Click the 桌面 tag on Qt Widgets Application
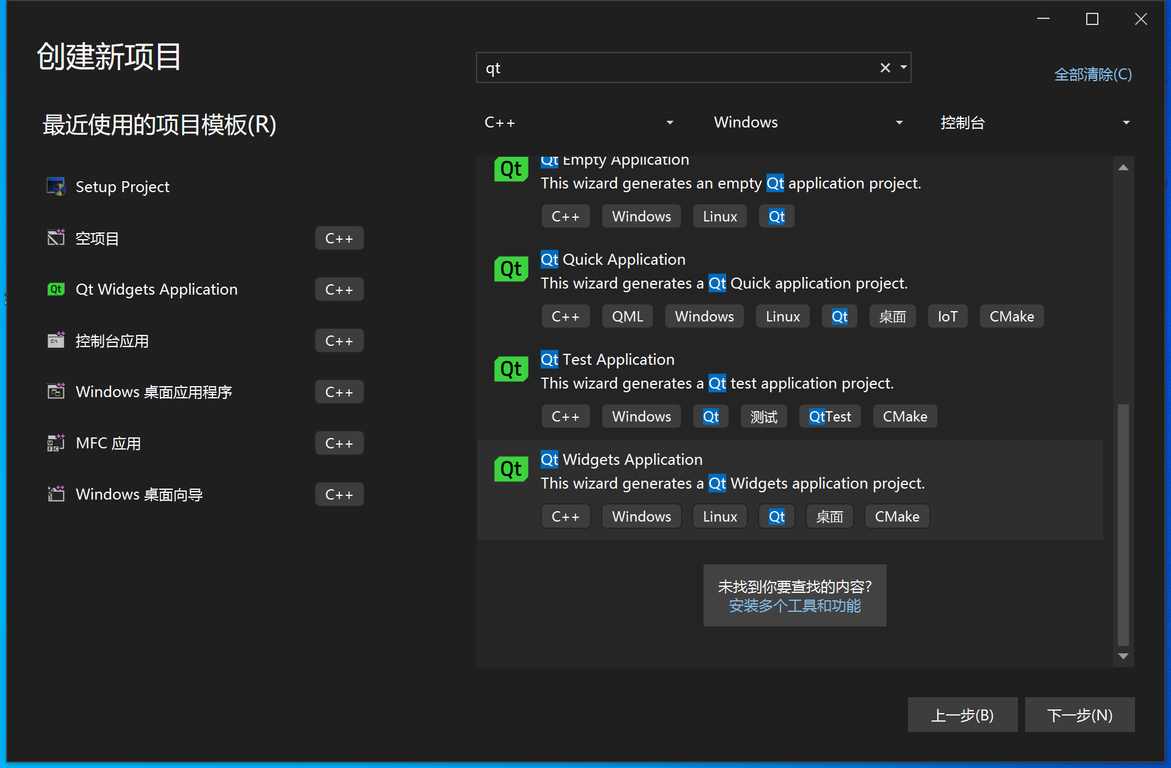 tap(829, 517)
